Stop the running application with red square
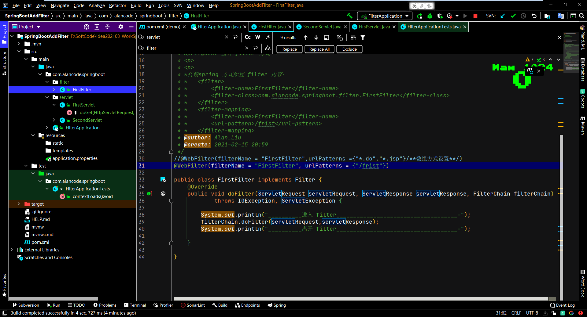Screen dimensions: 587x317 (475, 16)
